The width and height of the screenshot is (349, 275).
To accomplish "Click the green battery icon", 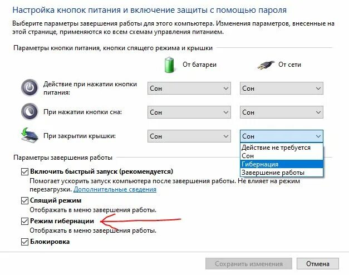I will click(x=169, y=64).
